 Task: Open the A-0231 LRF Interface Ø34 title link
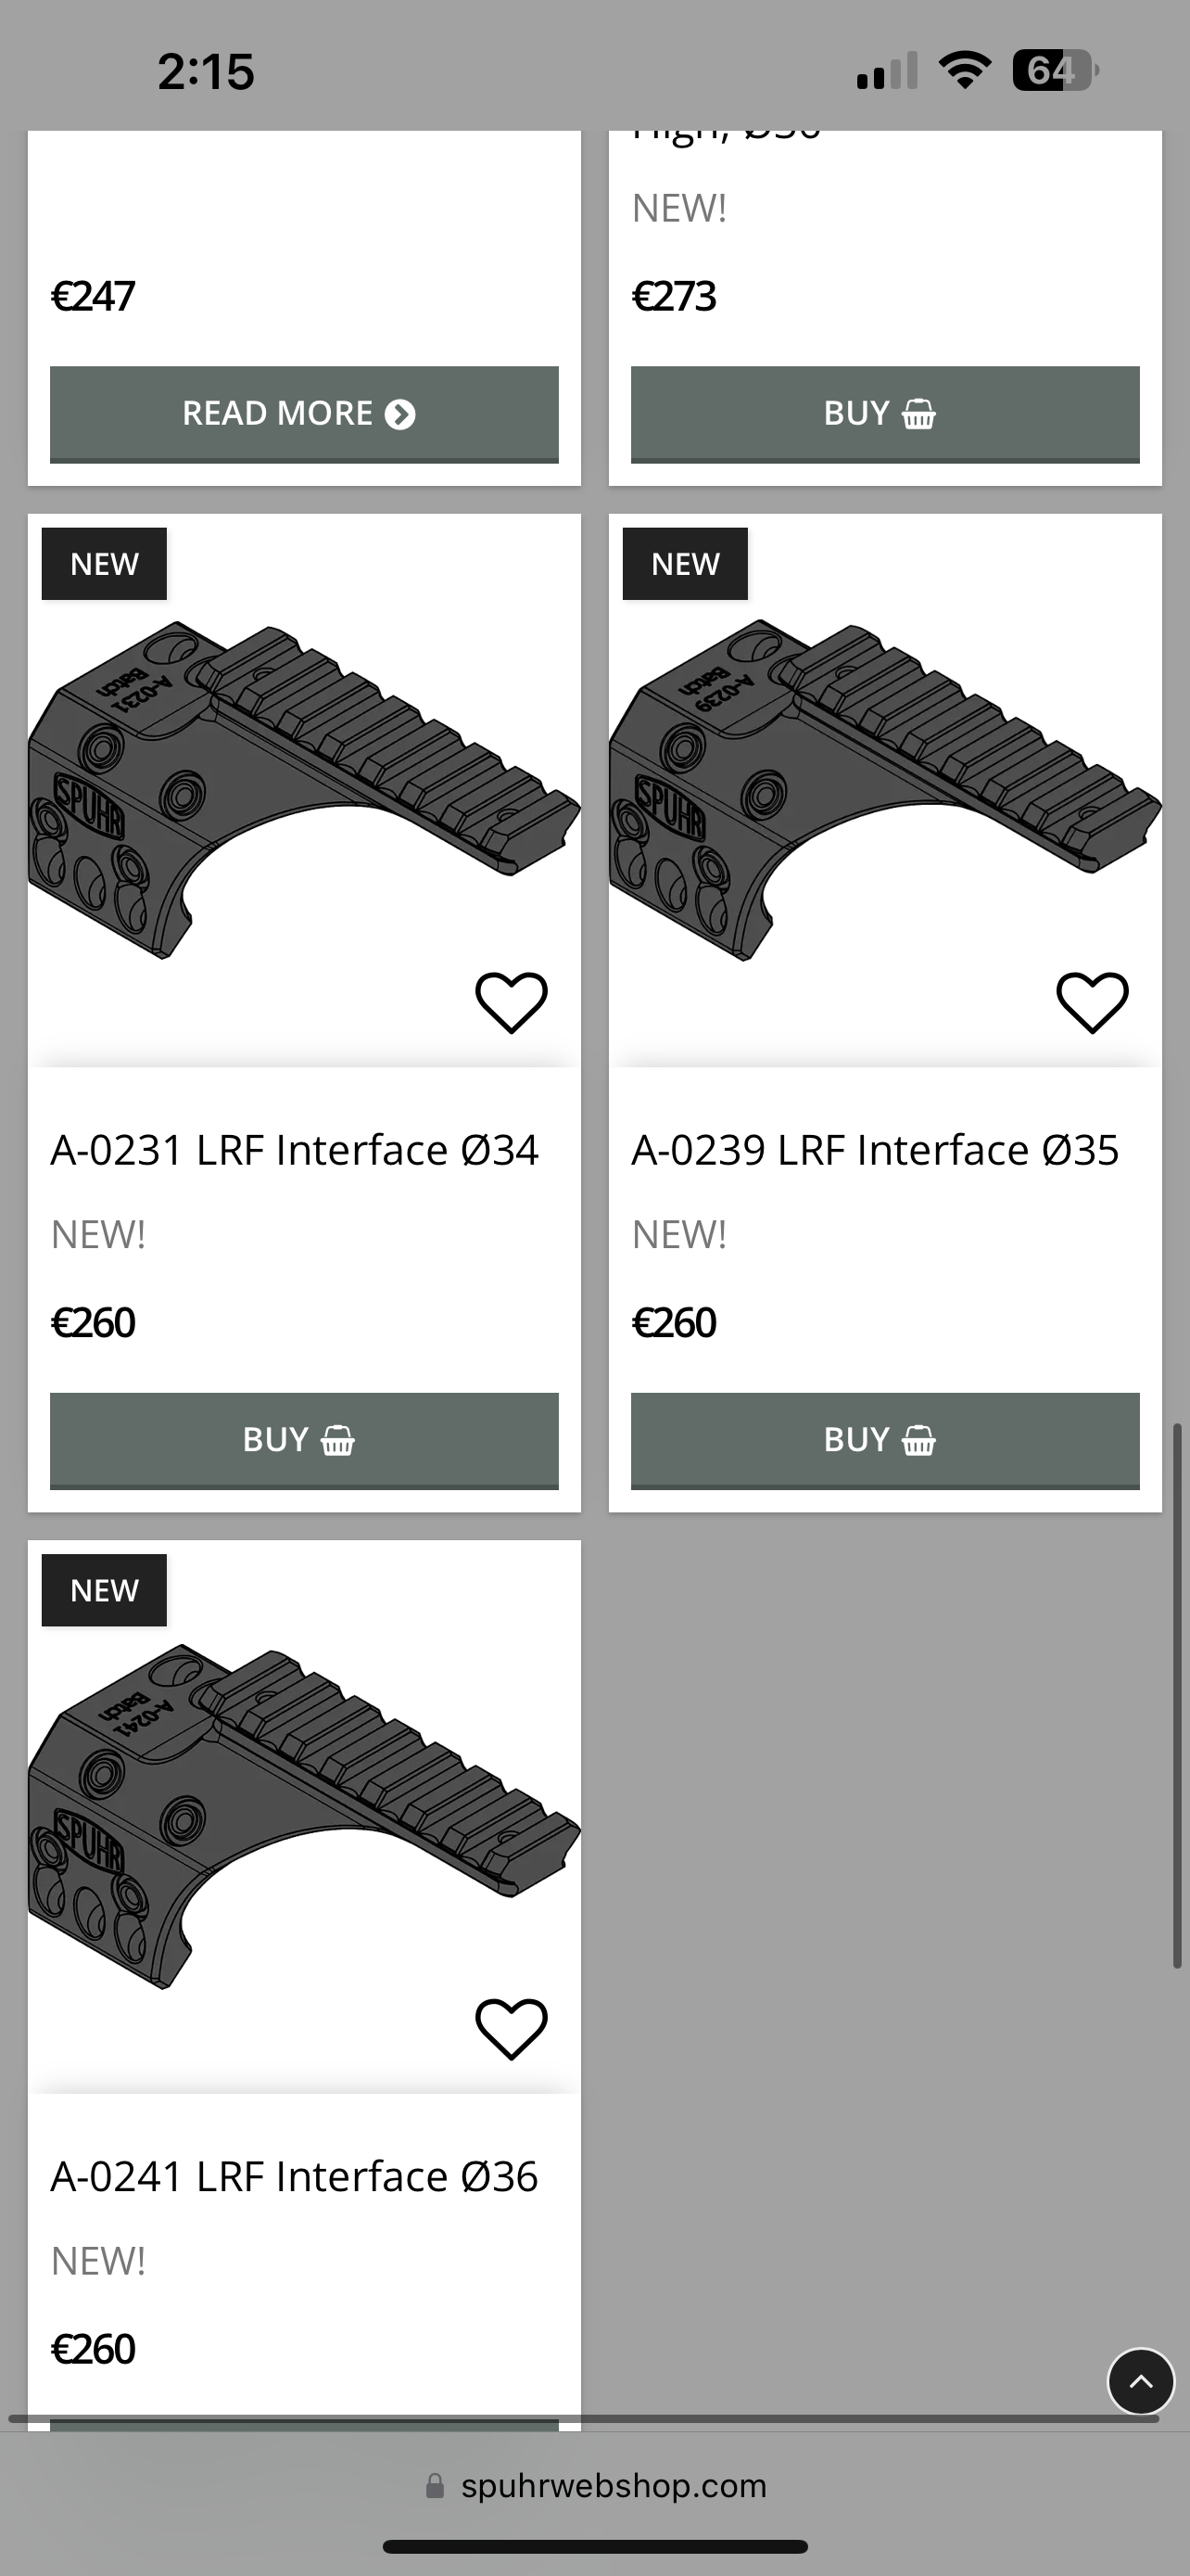295,1150
